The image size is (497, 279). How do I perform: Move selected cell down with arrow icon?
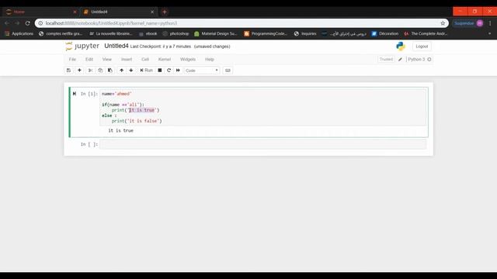tap(131, 71)
